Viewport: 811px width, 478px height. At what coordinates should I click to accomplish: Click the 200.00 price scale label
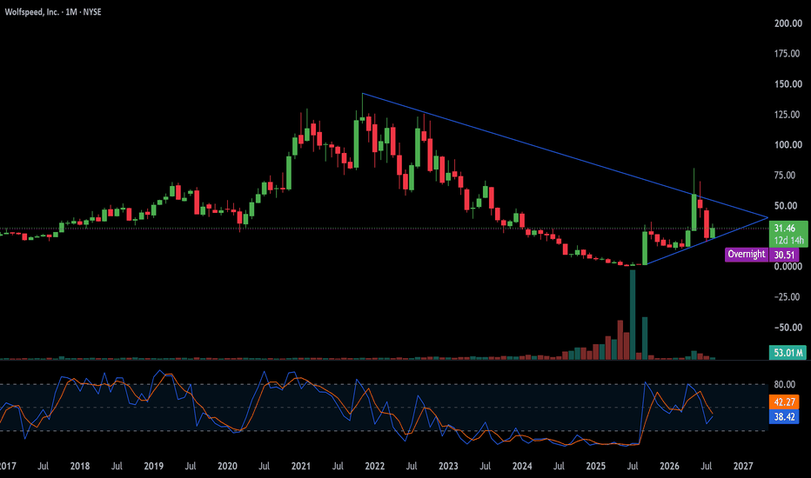(x=788, y=23)
